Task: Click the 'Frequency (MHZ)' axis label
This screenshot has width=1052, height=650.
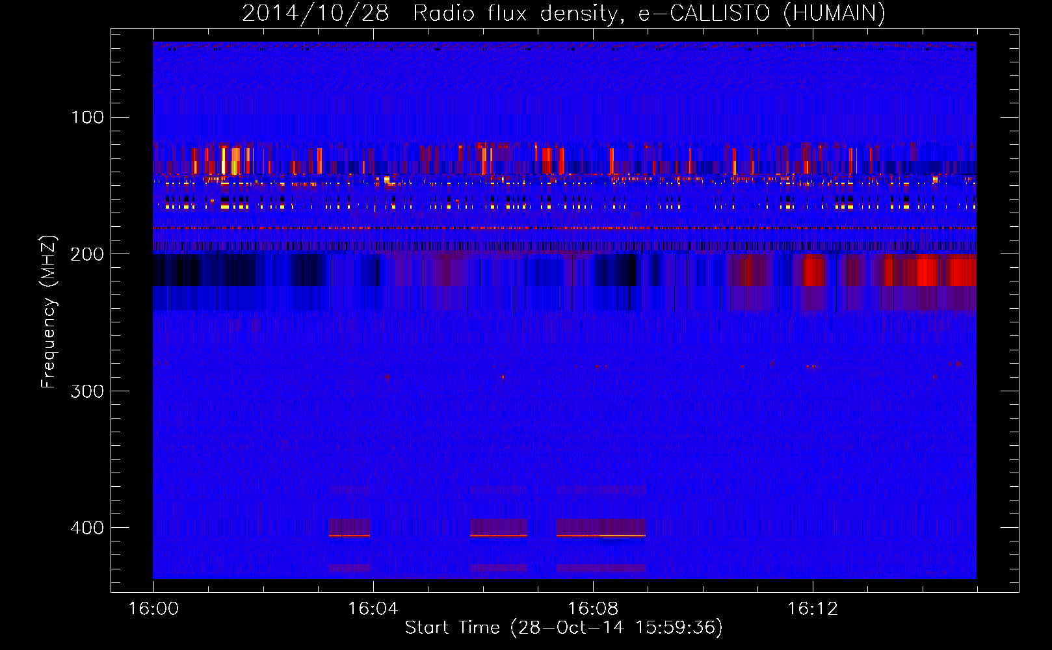Action: point(49,312)
